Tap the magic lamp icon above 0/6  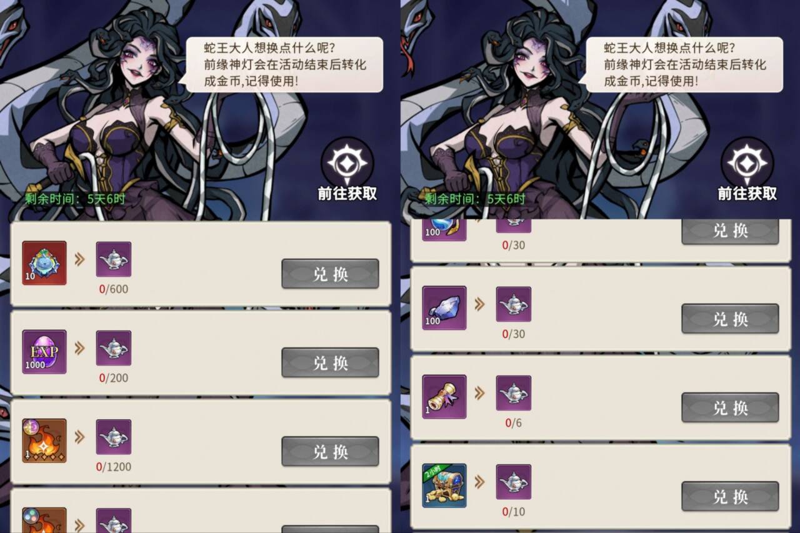(x=514, y=393)
